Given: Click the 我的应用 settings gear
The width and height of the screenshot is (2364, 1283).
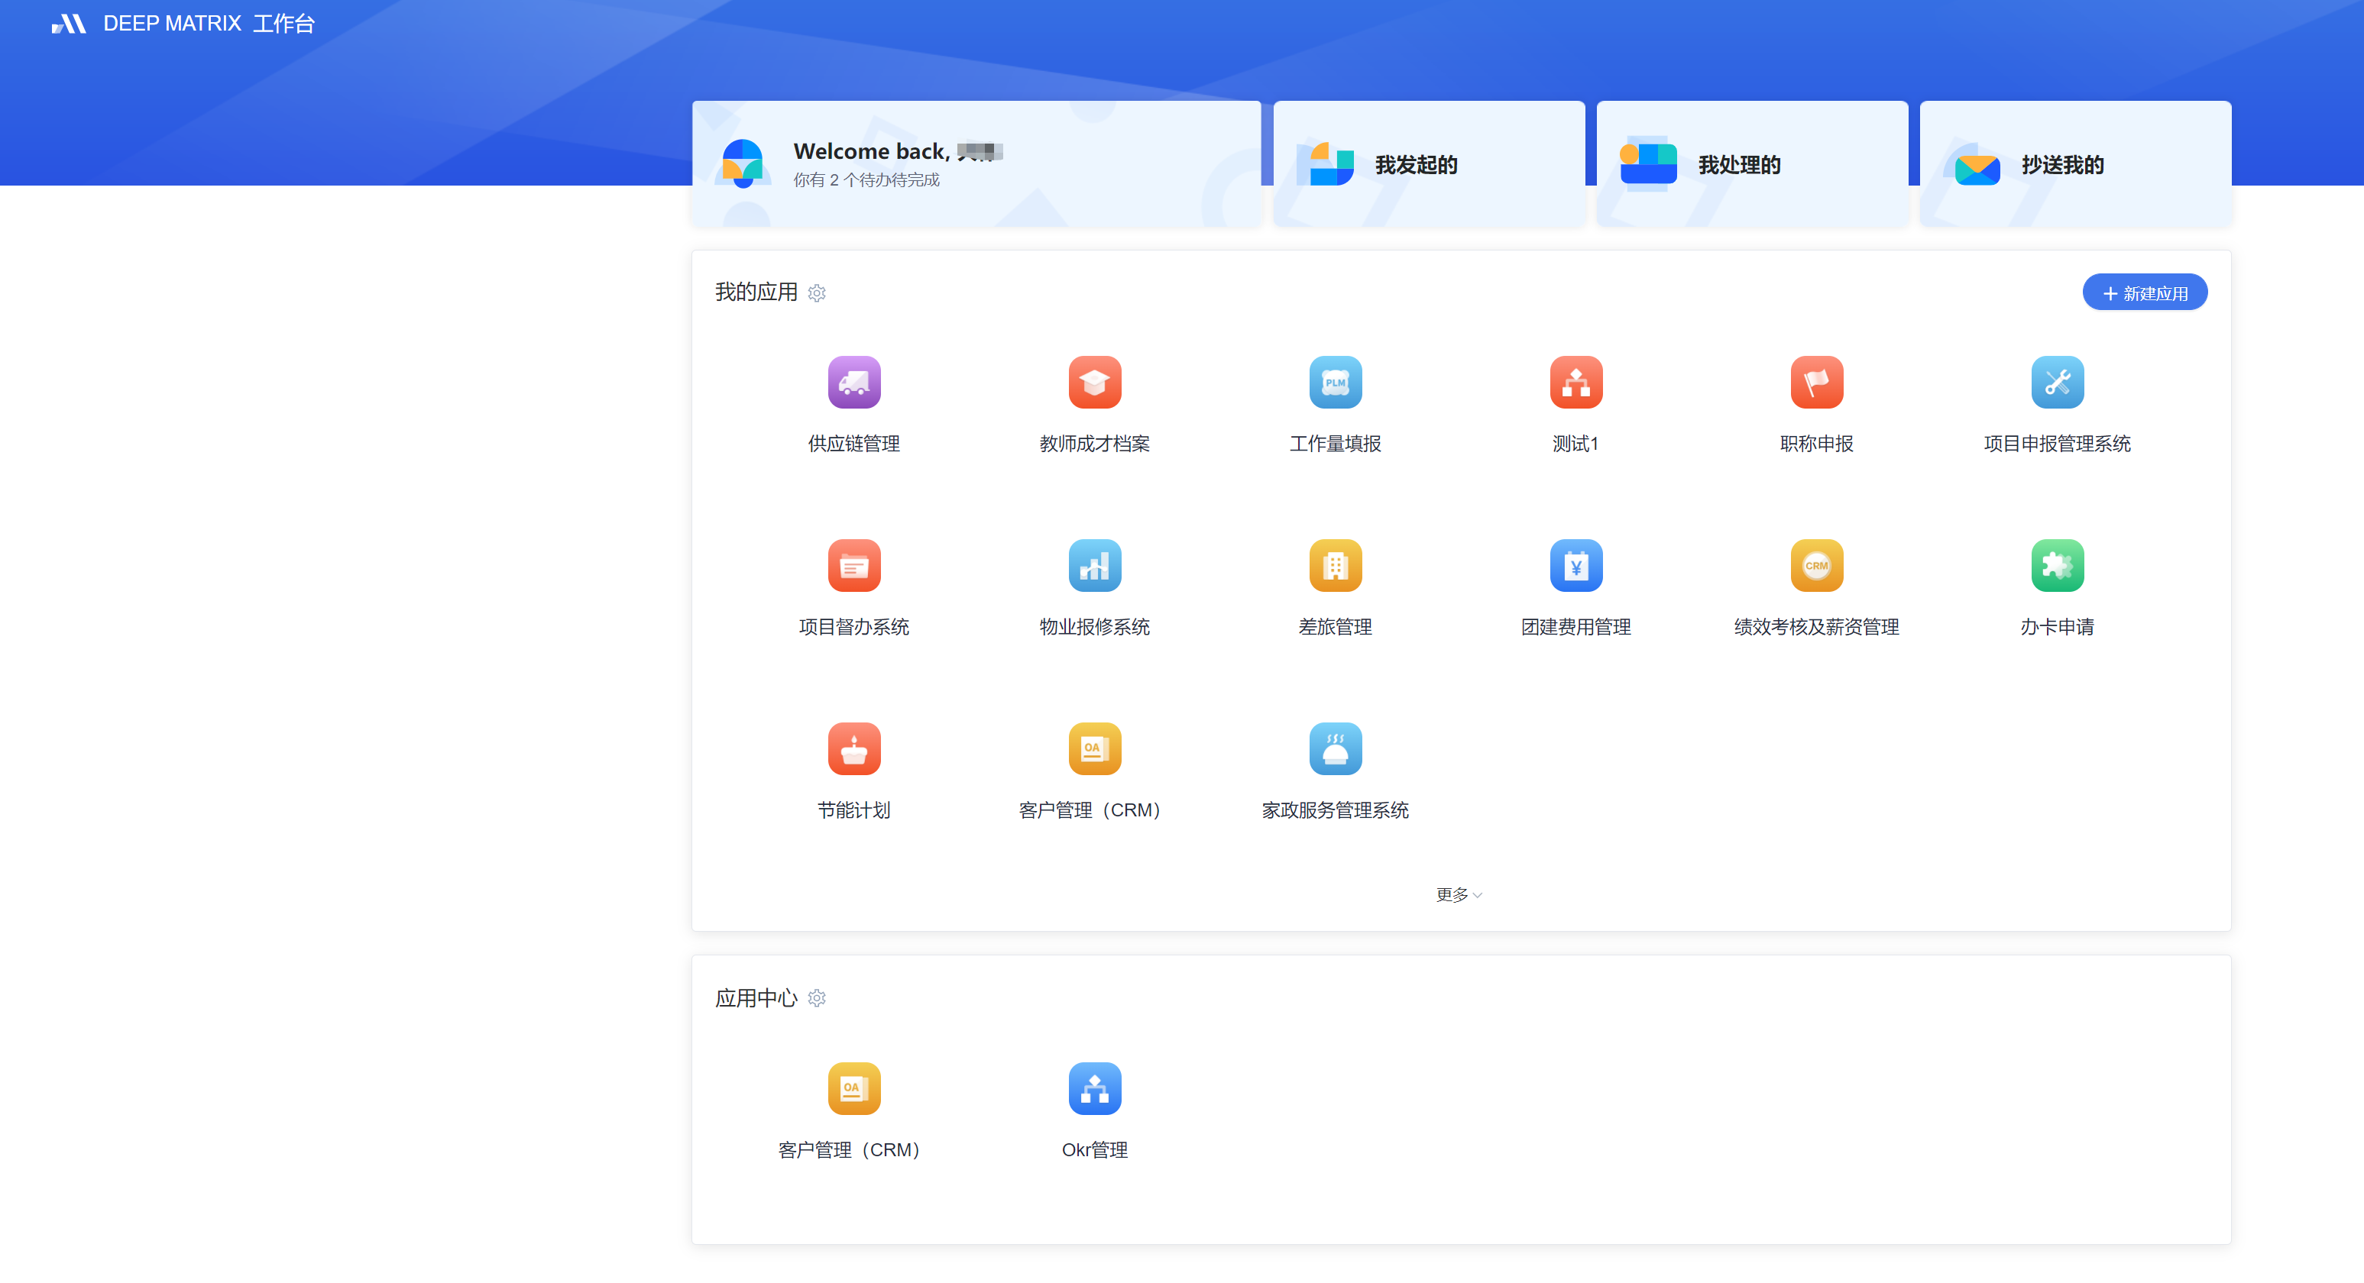Looking at the screenshot, I should [x=816, y=292].
